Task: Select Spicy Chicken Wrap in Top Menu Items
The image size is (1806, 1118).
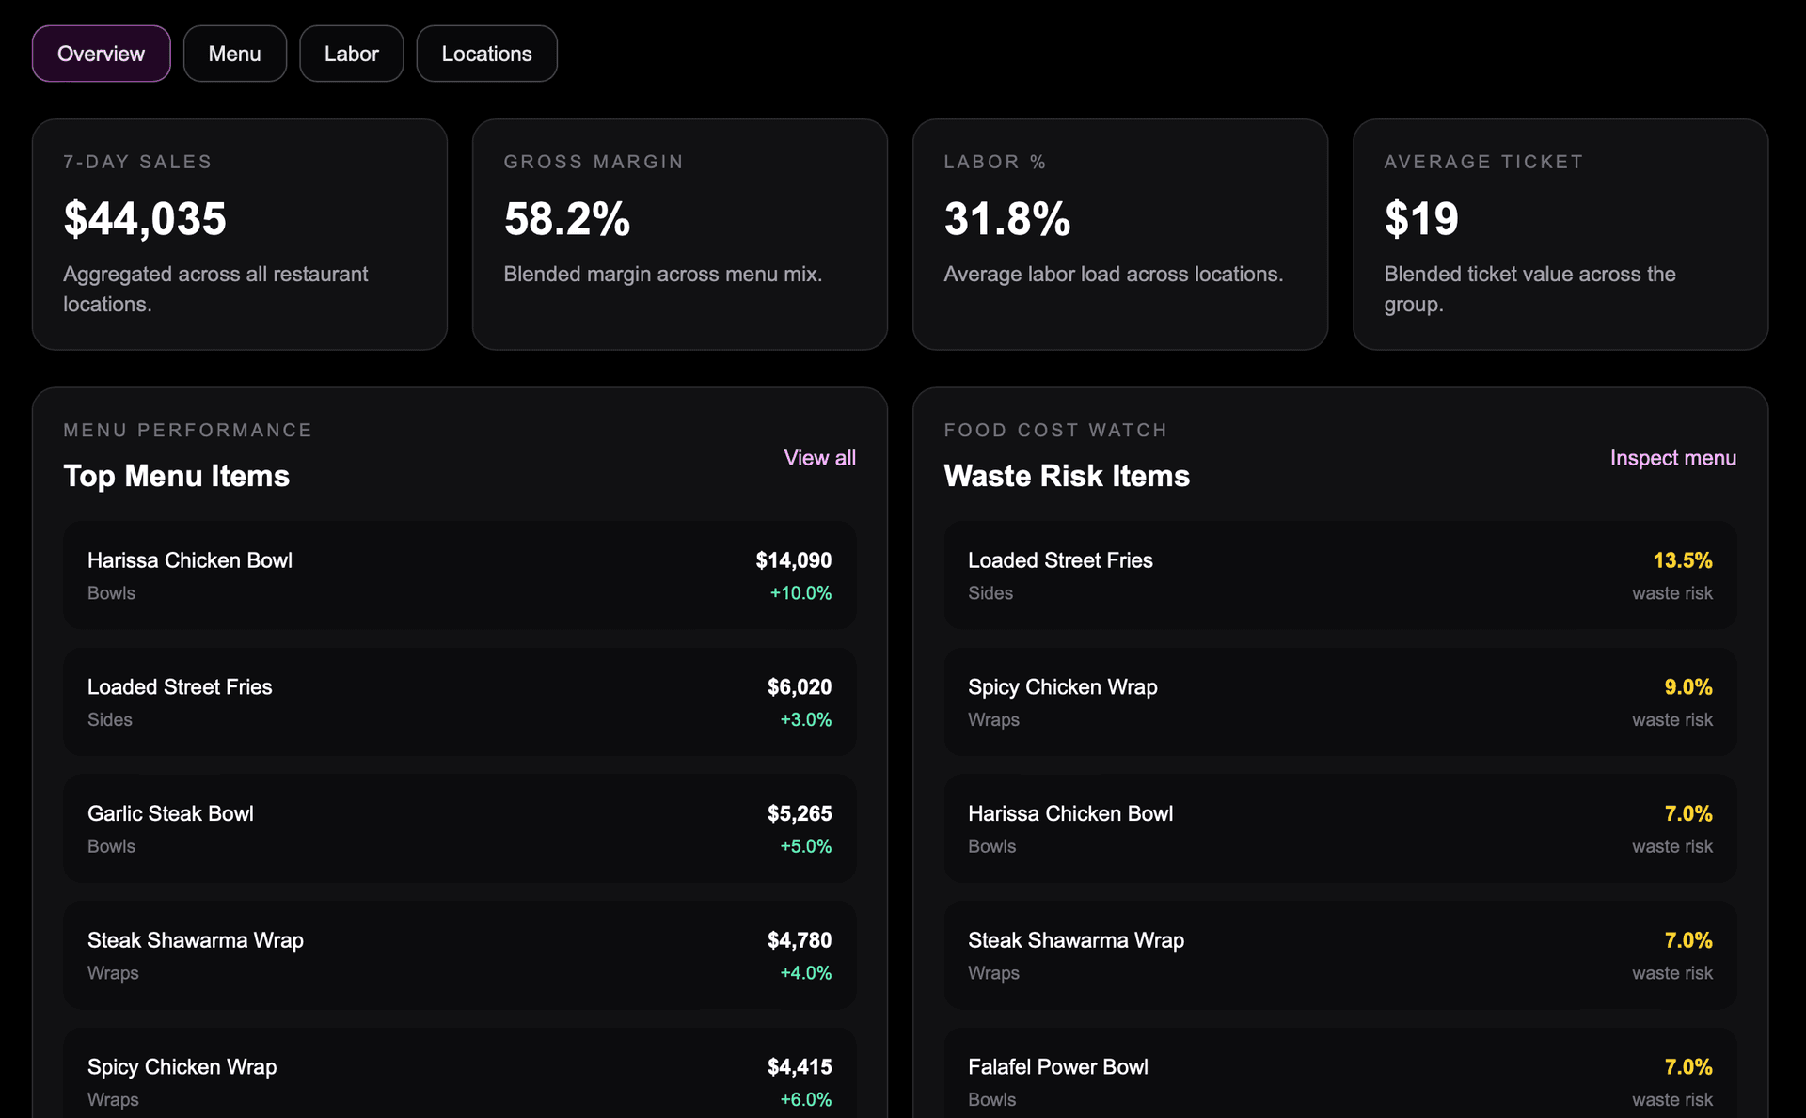Action: tap(460, 1074)
